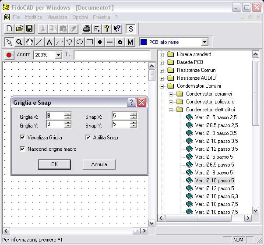
Task: Select the M macro tool
Action: (x=130, y=42)
